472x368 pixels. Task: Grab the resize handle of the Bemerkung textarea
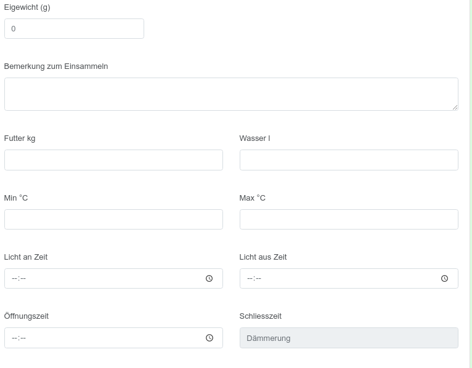455,107
